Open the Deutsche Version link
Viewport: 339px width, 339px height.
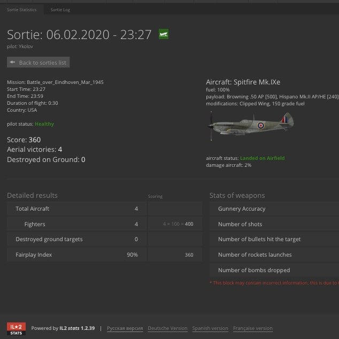(167, 328)
